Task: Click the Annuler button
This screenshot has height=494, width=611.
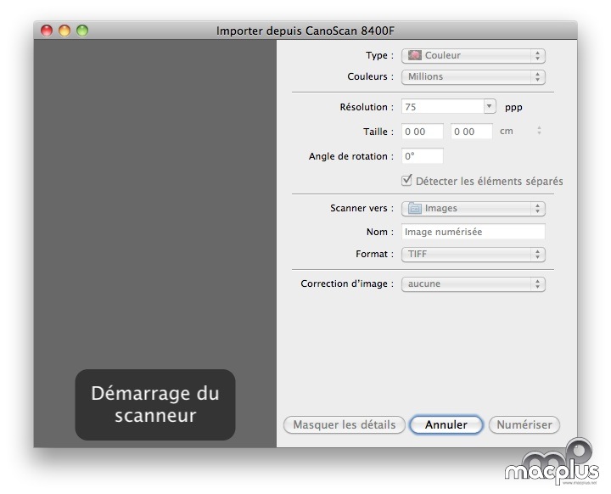Action: click(446, 424)
